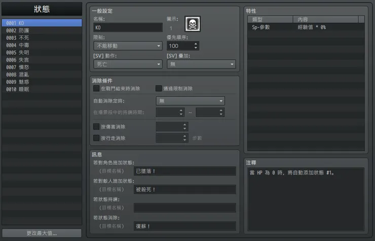This screenshot has width=375, height=241.
Task: Select state 0008 混亂 in list
Action: tap(42, 75)
